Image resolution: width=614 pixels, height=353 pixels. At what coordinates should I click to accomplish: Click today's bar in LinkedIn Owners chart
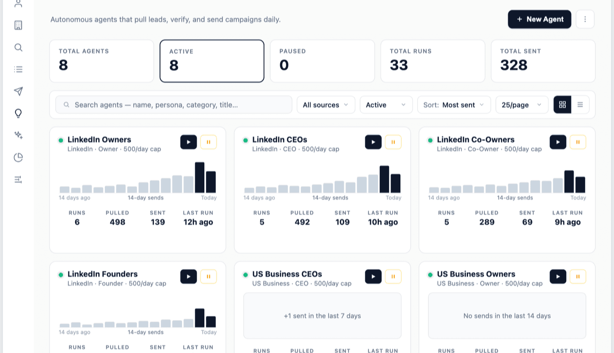click(211, 182)
